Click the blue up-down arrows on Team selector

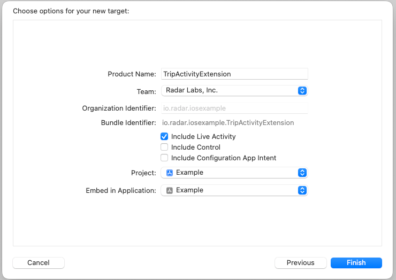pyautogui.click(x=302, y=90)
